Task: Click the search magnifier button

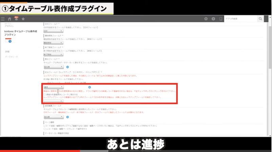Action: pyautogui.click(x=260, y=19)
